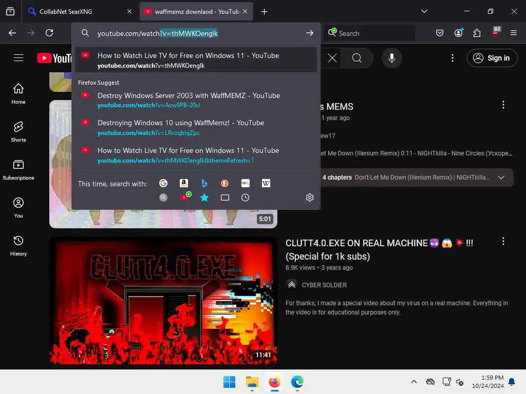Open the Firefox account icon
The height and width of the screenshot is (394, 526).
pos(458,33)
